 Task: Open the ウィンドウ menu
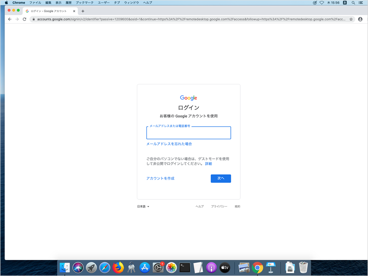132,3
